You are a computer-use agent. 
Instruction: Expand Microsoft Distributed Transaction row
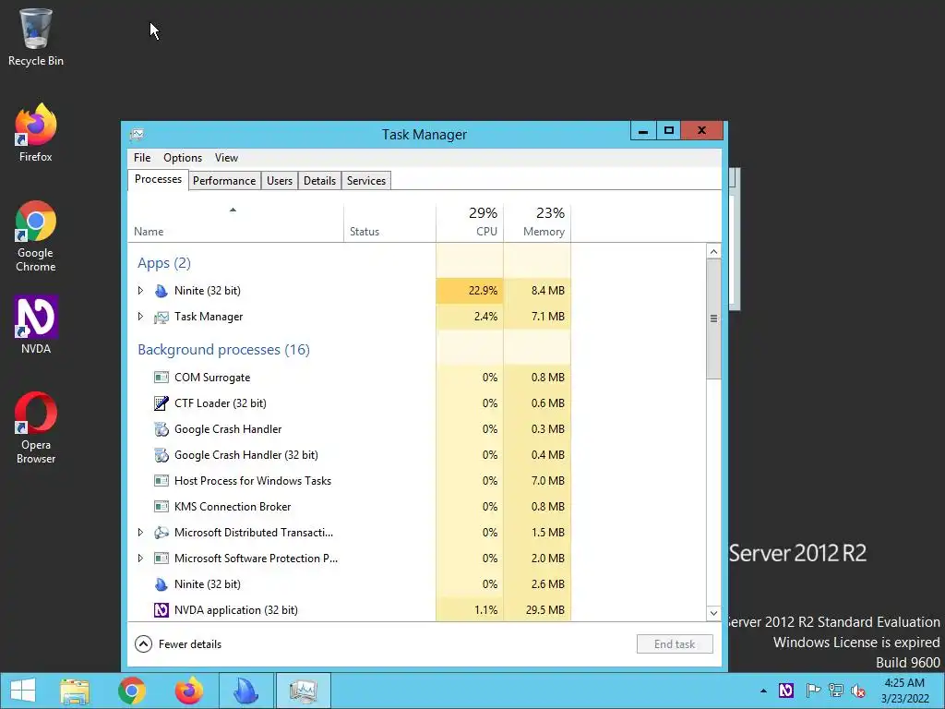click(140, 533)
